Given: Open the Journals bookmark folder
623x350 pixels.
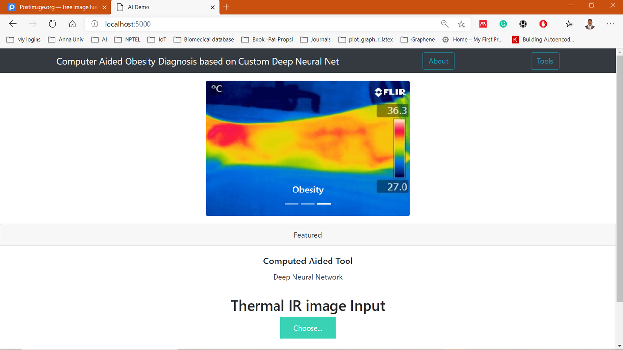Looking at the screenshot, I should pyautogui.click(x=315, y=40).
